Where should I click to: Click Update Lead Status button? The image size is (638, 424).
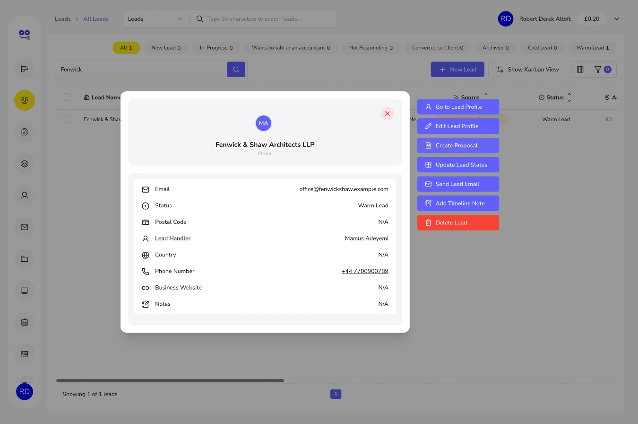458,165
